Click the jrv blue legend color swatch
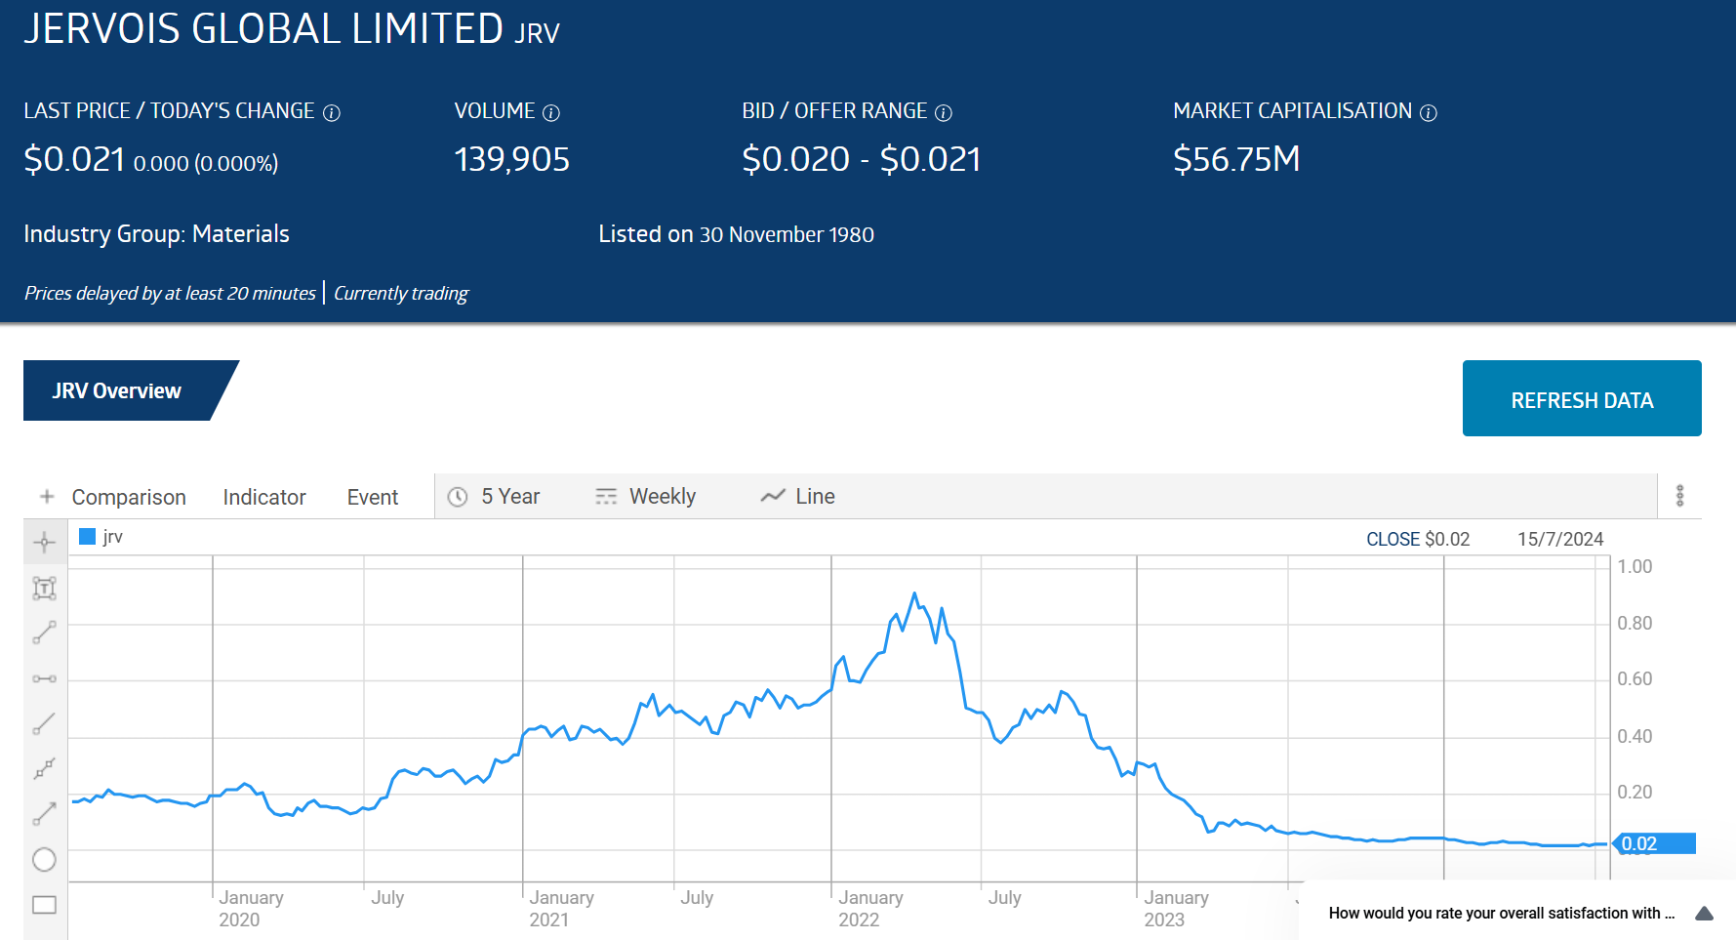This screenshot has height=940, width=1736. click(87, 536)
